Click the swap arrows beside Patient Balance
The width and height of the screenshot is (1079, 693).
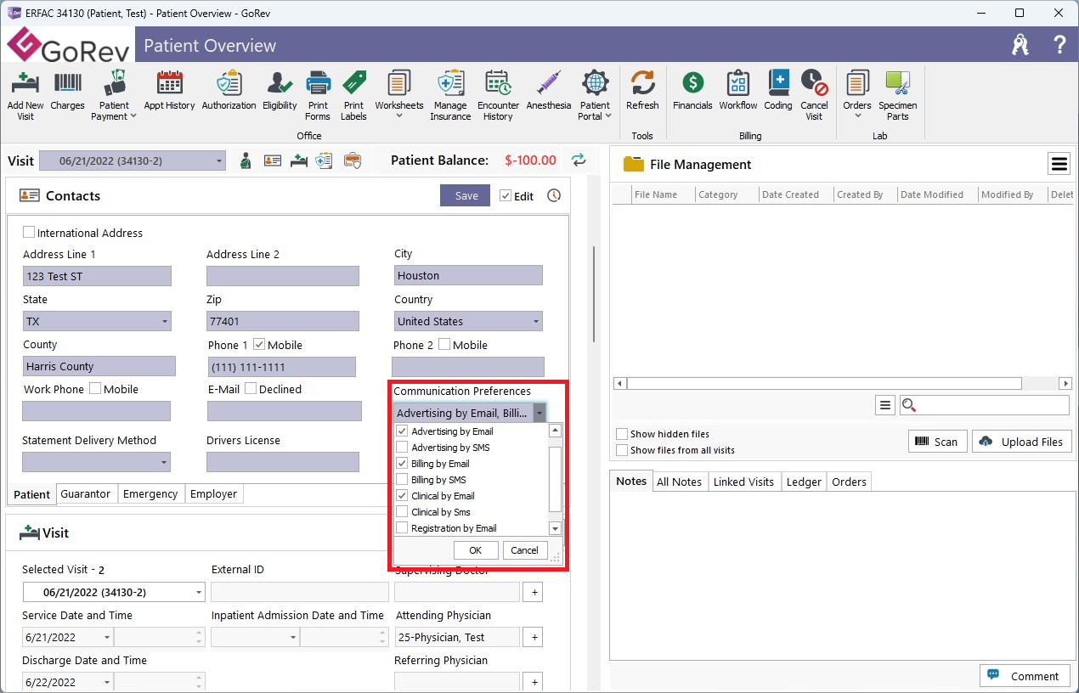pyautogui.click(x=579, y=160)
